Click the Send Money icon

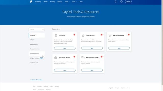[83, 35]
